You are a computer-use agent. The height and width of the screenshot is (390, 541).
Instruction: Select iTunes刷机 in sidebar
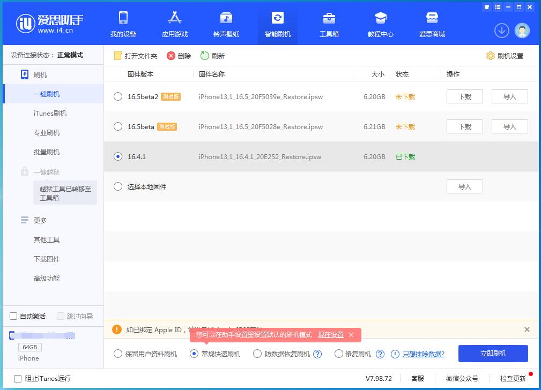point(50,113)
